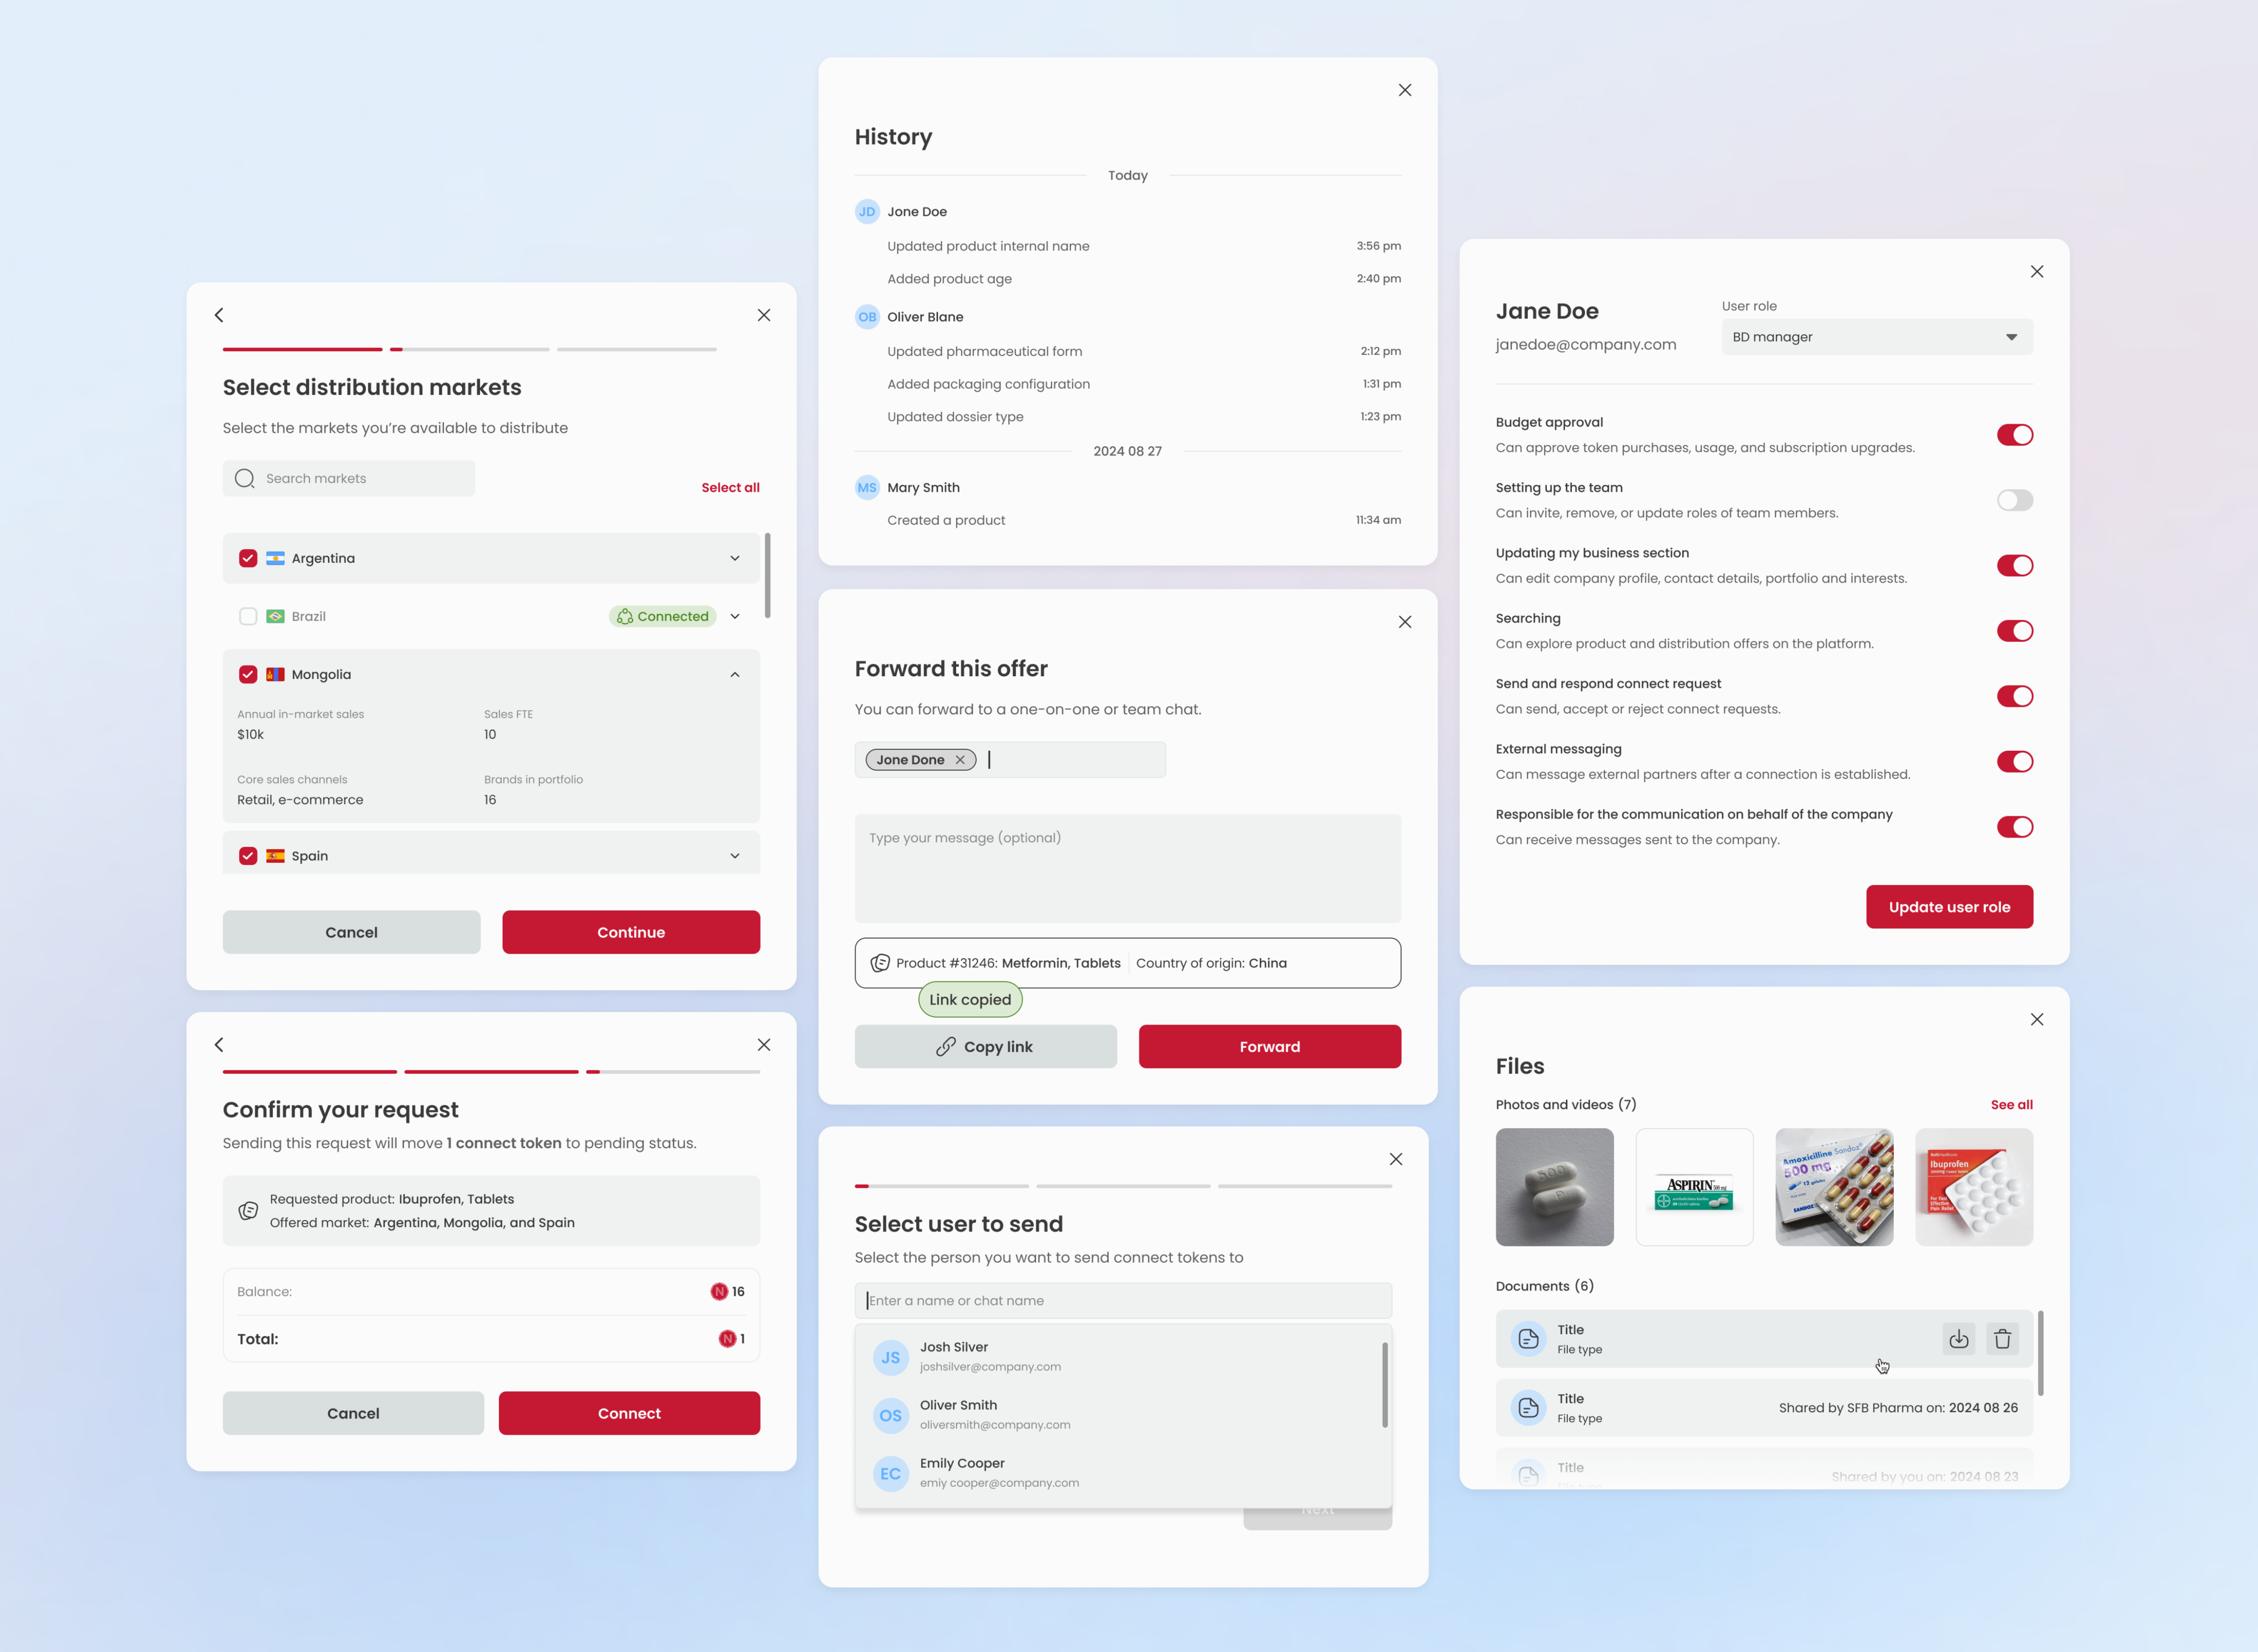Screen dimensions: 2258x1652
Task: Click the search icon in Search markets field
Action: click(x=244, y=478)
